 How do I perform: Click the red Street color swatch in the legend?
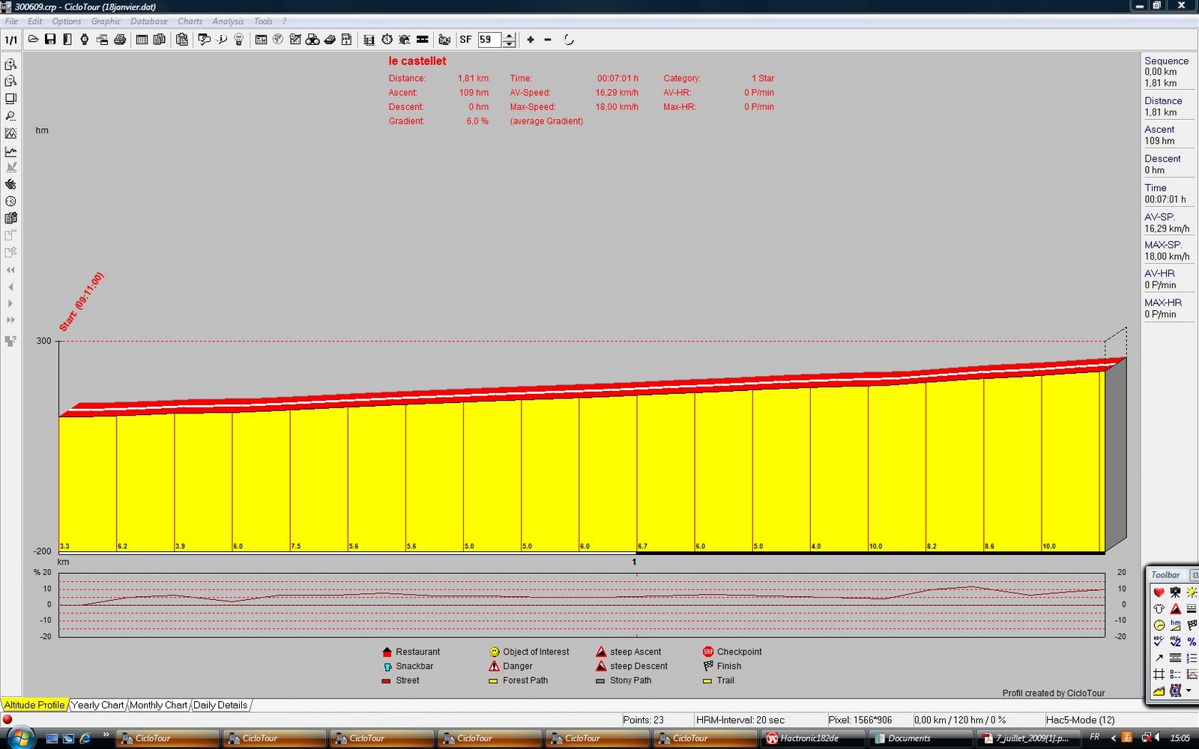(x=387, y=681)
